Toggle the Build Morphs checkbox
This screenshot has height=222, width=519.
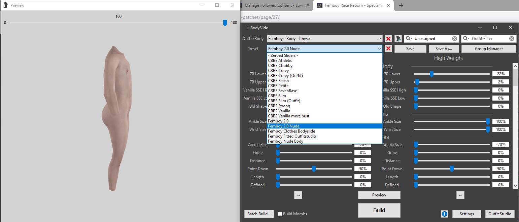[x=280, y=214]
